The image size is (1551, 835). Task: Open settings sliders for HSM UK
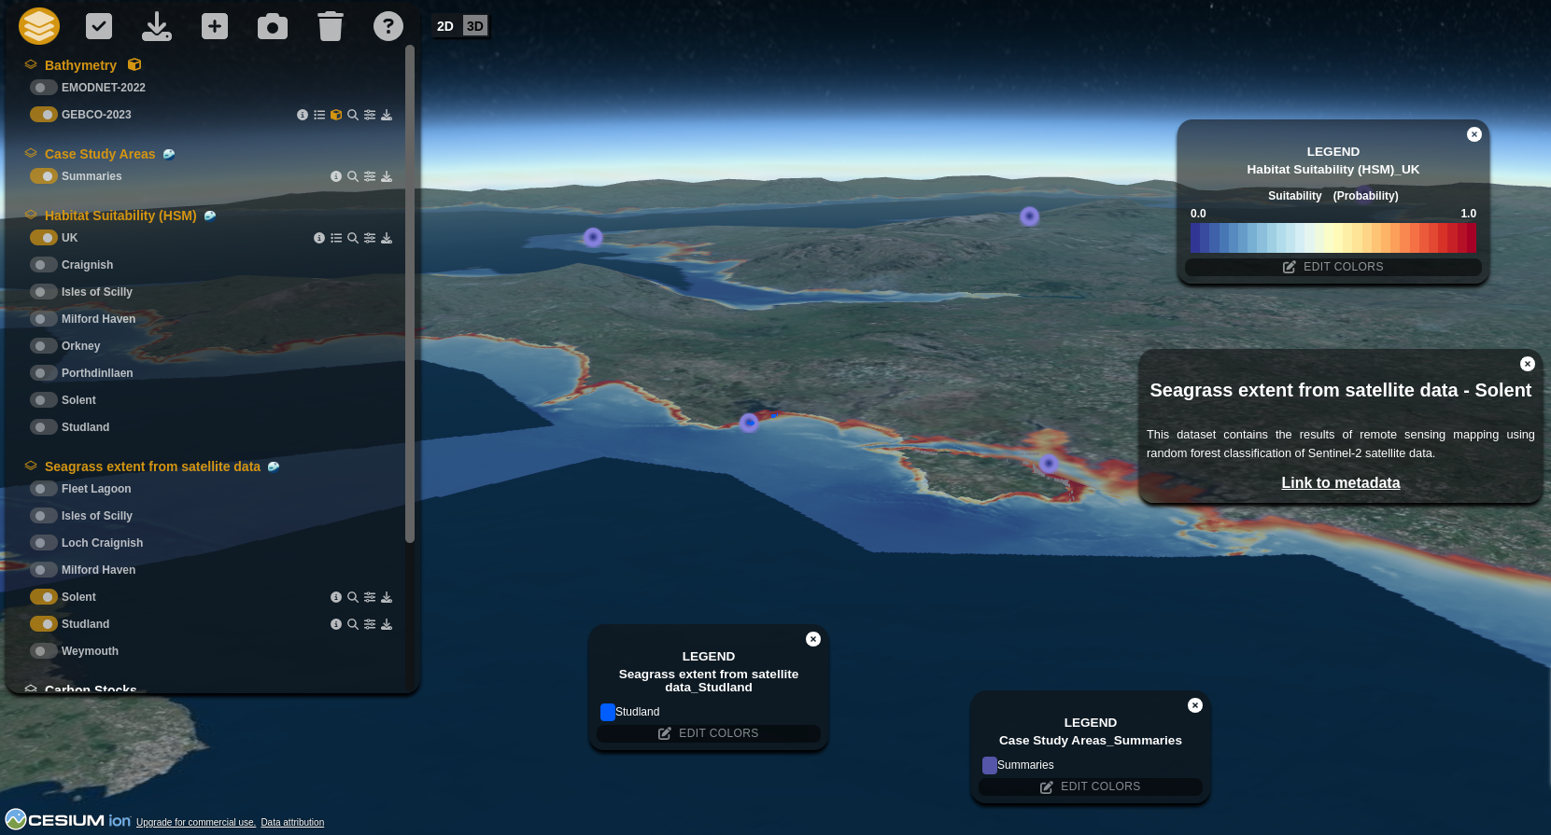[370, 238]
